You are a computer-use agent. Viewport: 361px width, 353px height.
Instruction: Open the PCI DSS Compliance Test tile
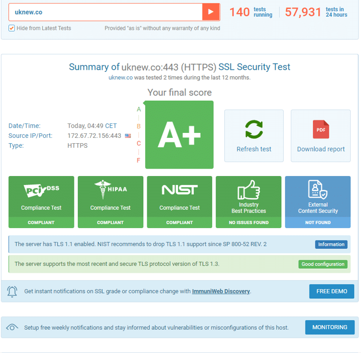(41, 202)
